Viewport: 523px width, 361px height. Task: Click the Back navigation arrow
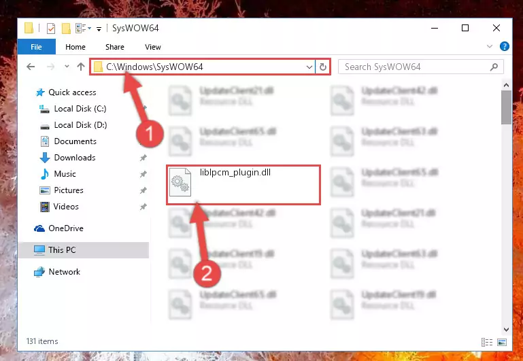(31, 67)
